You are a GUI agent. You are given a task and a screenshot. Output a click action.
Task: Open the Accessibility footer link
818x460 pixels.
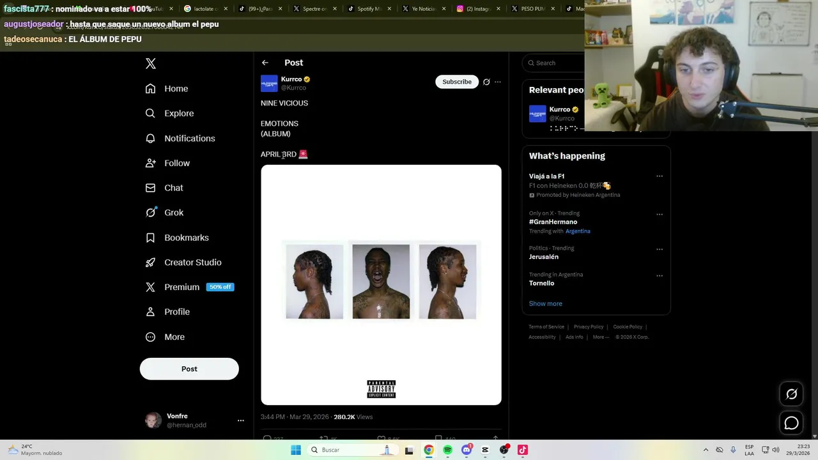click(542, 337)
